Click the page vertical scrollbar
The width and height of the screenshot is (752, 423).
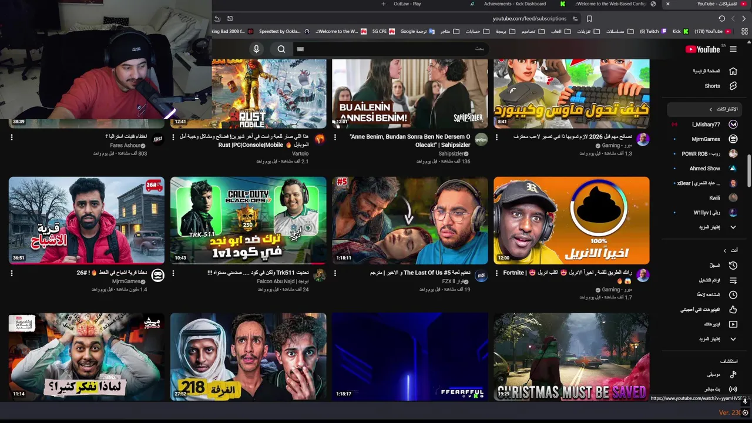749,172
